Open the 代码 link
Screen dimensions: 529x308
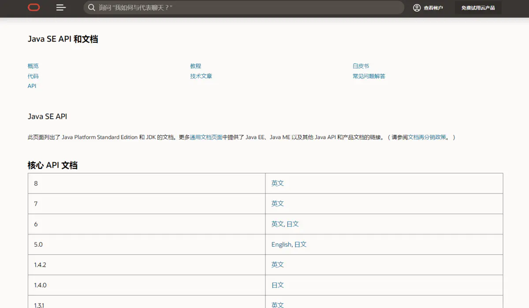click(x=33, y=76)
